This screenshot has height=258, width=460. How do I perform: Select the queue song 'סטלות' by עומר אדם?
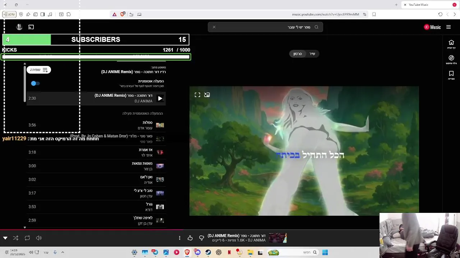[96, 125]
